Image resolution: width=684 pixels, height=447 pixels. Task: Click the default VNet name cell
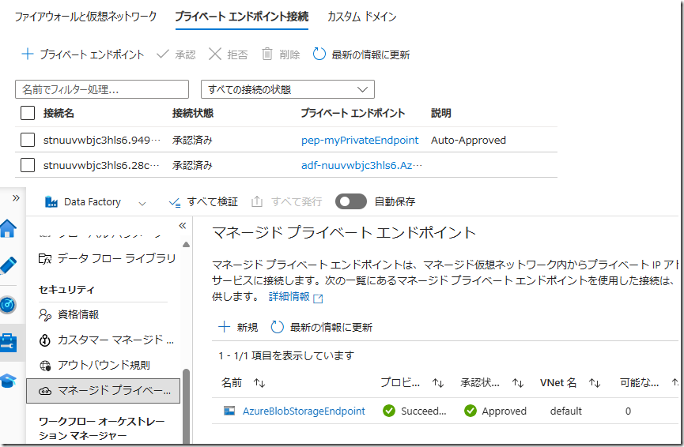(566, 411)
